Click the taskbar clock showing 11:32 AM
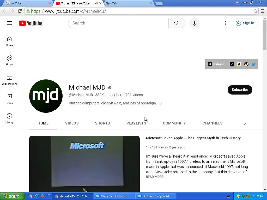 [x=257, y=196]
